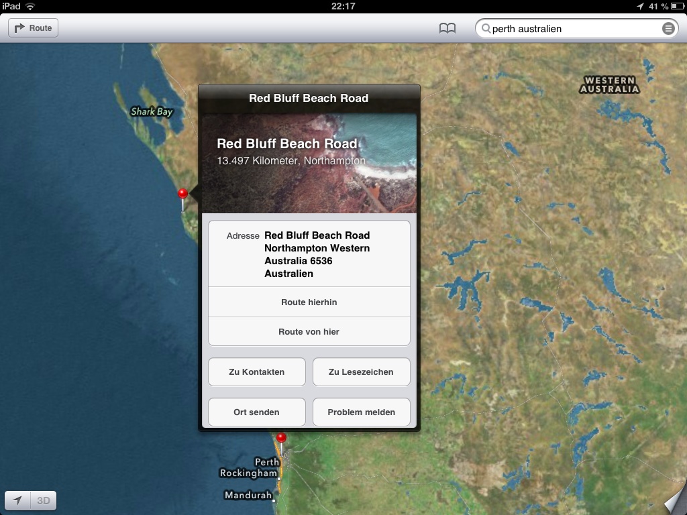This screenshot has height=515, width=687.
Task: Tap Zu Kontakten button
Action: 257,371
